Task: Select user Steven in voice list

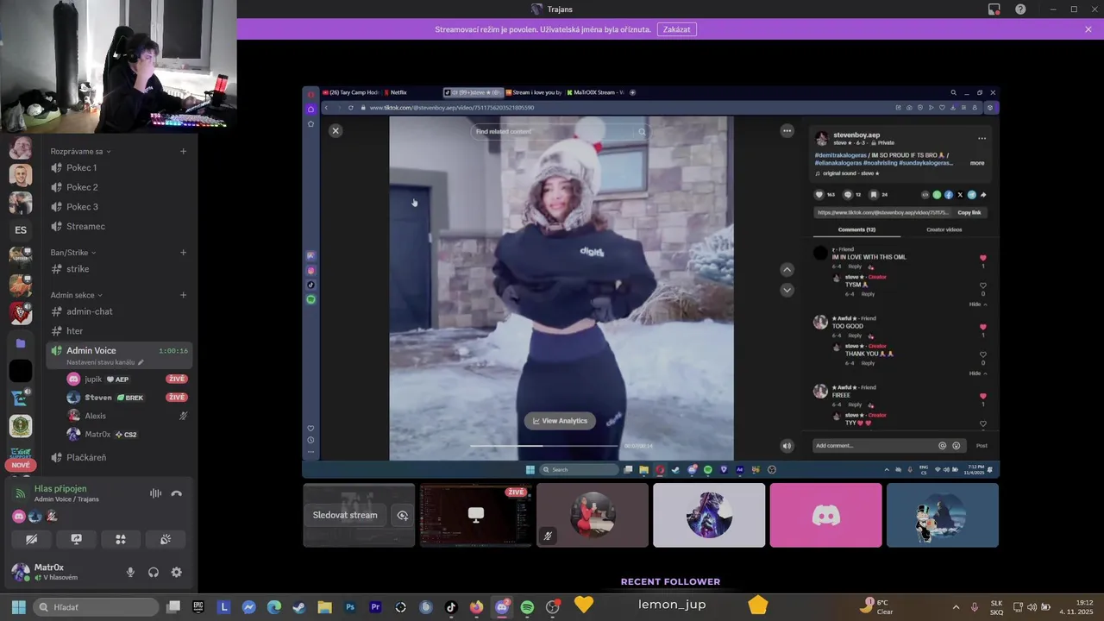Action: (x=126, y=398)
